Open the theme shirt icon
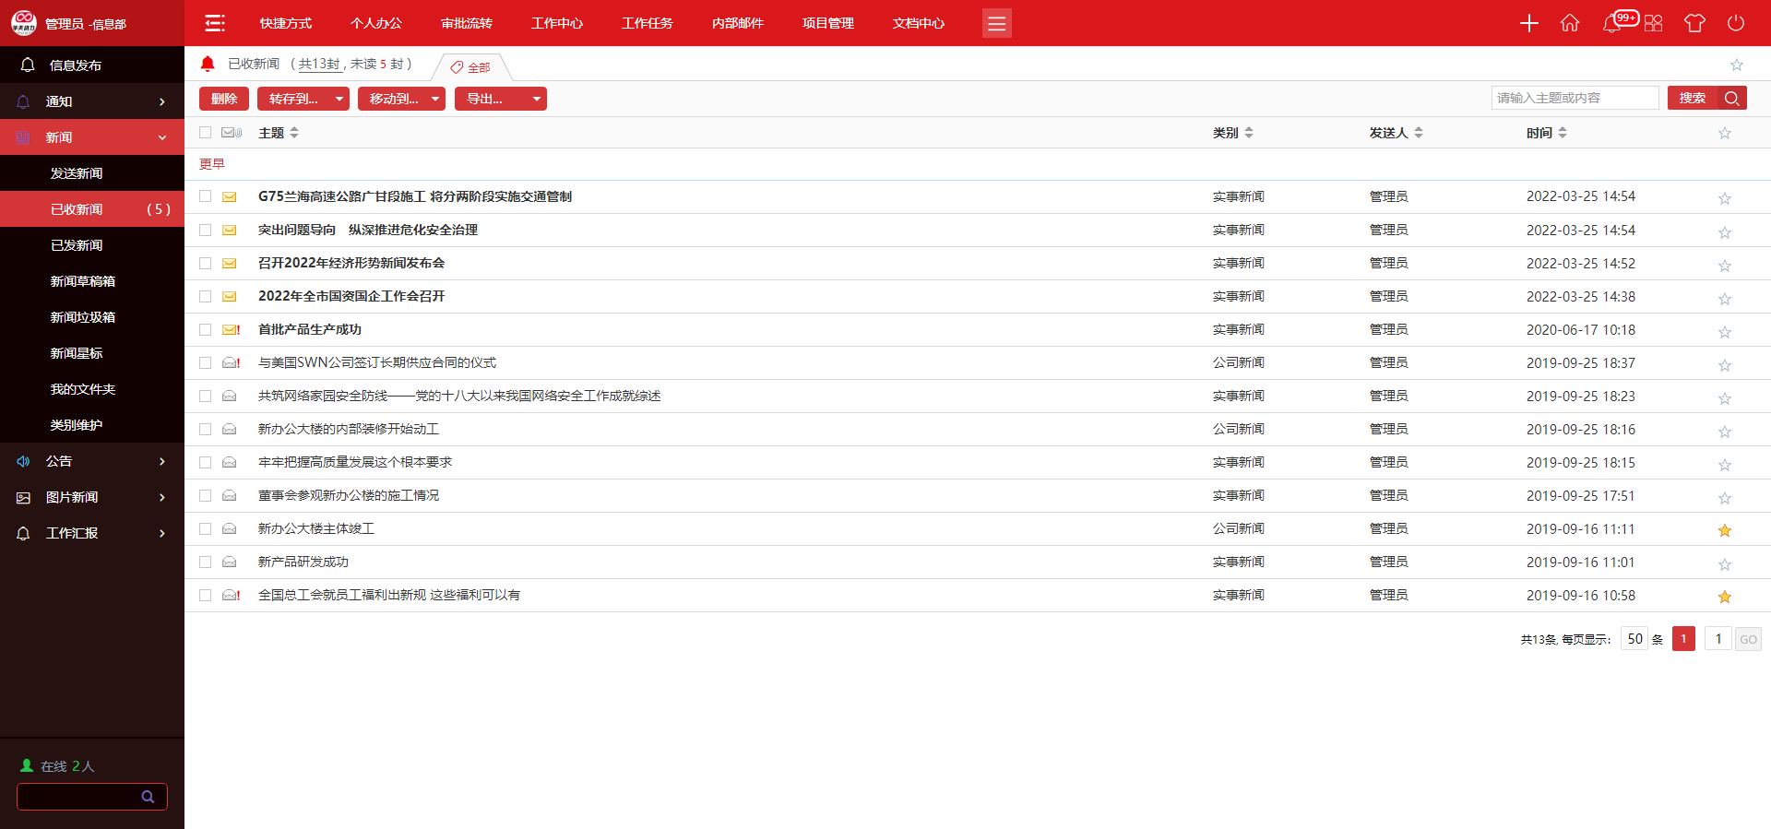The image size is (1771, 829). (x=1694, y=23)
